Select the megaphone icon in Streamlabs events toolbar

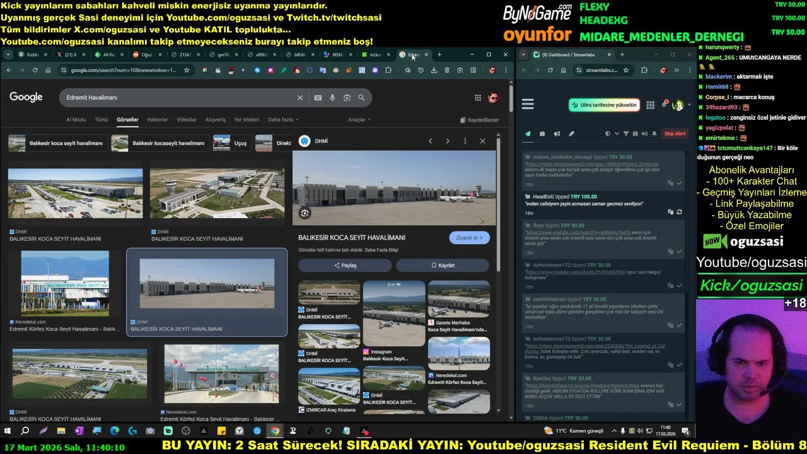tap(557, 134)
